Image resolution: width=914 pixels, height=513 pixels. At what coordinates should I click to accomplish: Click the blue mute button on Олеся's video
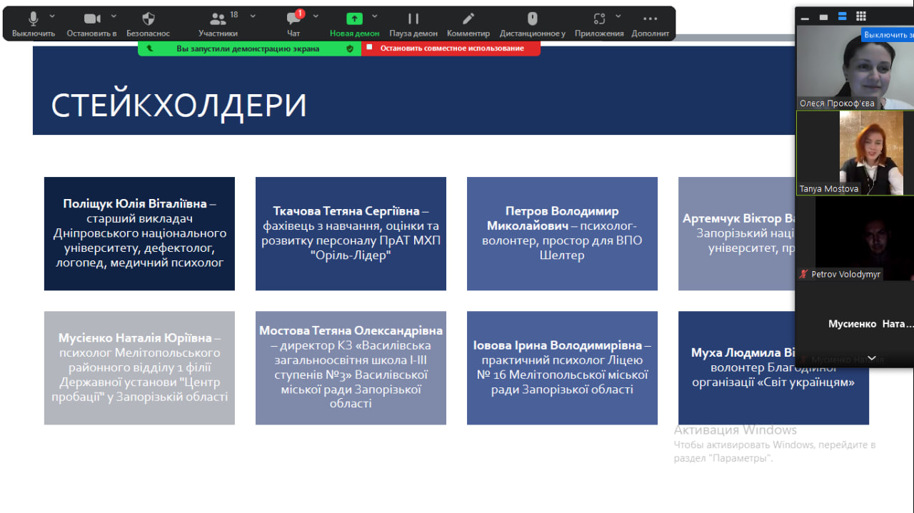pyautogui.click(x=888, y=35)
